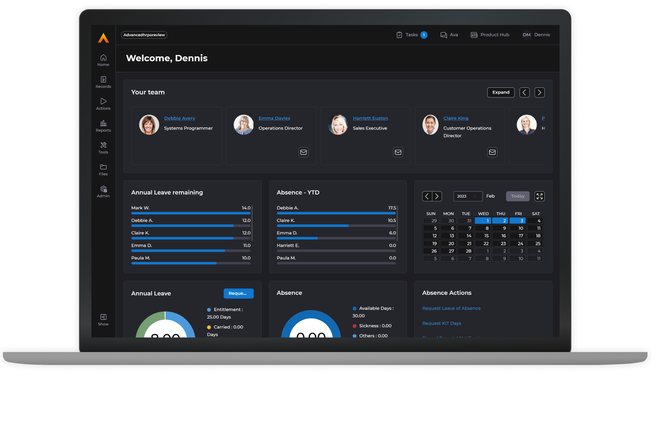Open the Reports chart icon
663x427 pixels.
pyautogui.click(x=103, y=124)
